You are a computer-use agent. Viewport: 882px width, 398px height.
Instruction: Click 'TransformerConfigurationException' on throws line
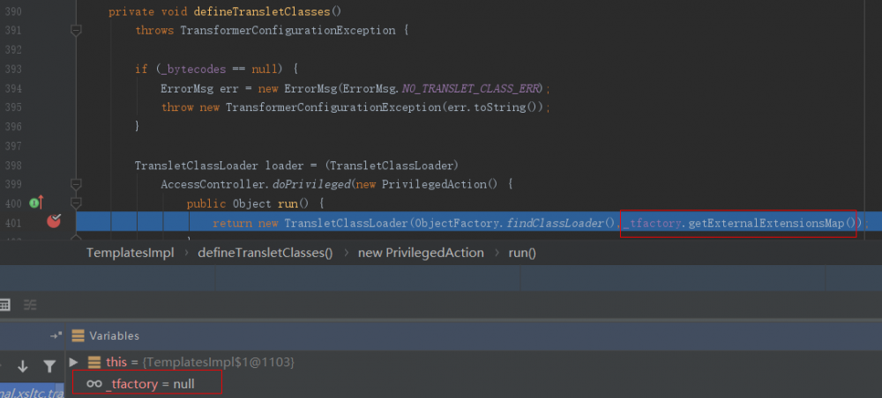coord(288,30)
